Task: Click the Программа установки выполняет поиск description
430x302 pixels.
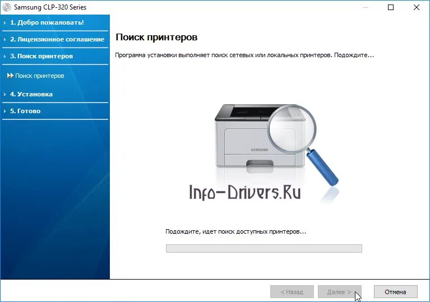Action: point(244,55)
